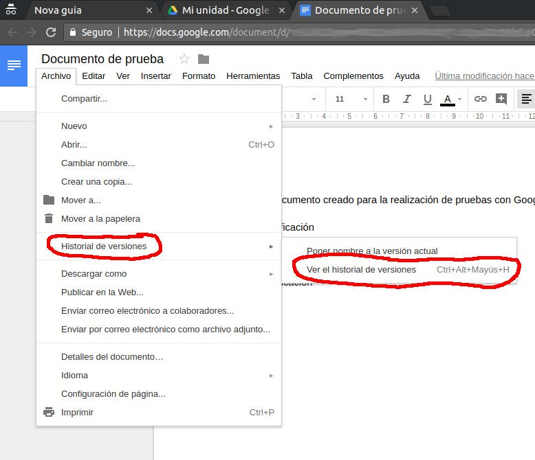
Task: Click the insert link icon
Action: (481, 99)
